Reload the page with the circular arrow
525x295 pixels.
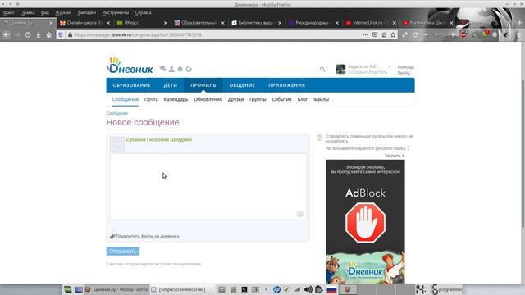tap(416, 34)
